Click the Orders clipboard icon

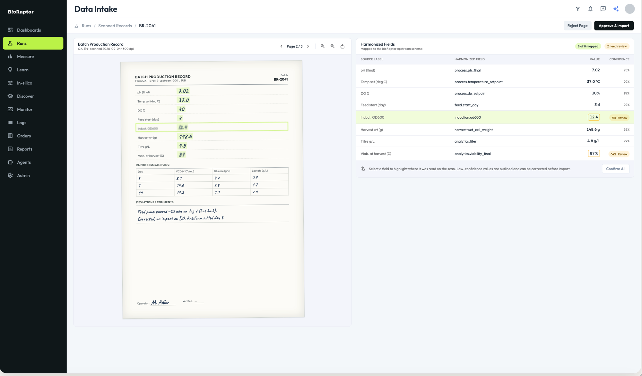click(x=10, y=136)
